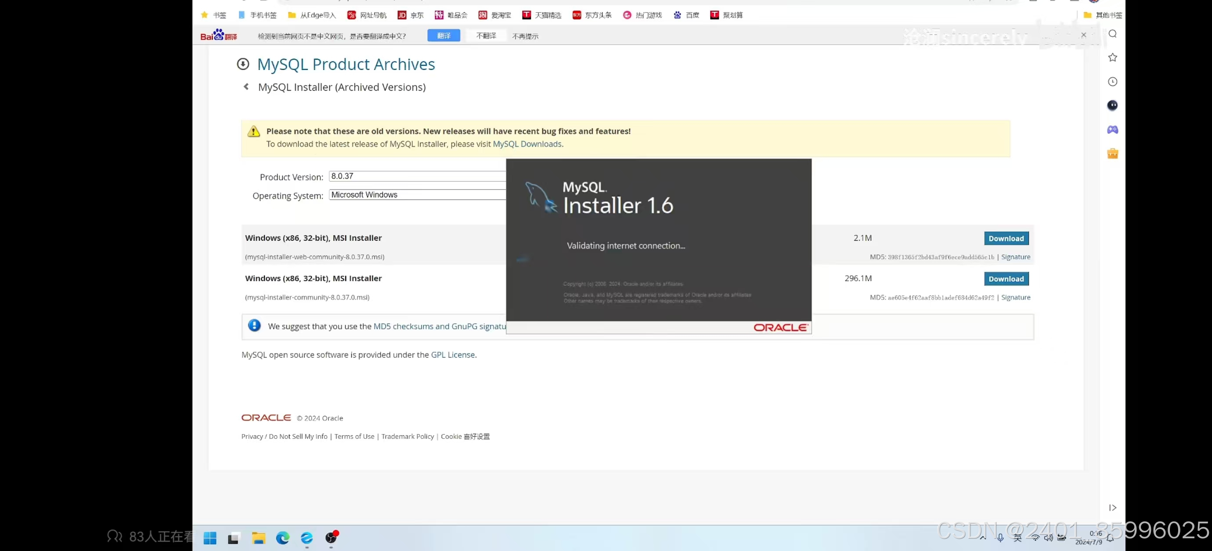Screen dimensions: 1212x551
Task: Click the expand arrow at the bottom right
Action: pos(1113,507)
